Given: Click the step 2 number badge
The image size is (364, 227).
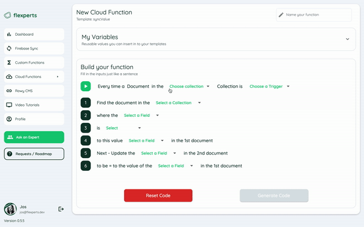Looking at the screenshot, I should pyautogui.click(x=86, y=116).
